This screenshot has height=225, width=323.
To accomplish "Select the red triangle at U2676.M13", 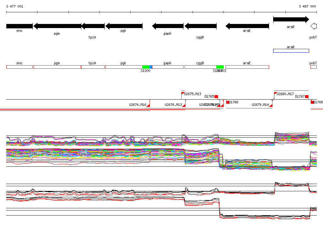I will tap(184, 105).
